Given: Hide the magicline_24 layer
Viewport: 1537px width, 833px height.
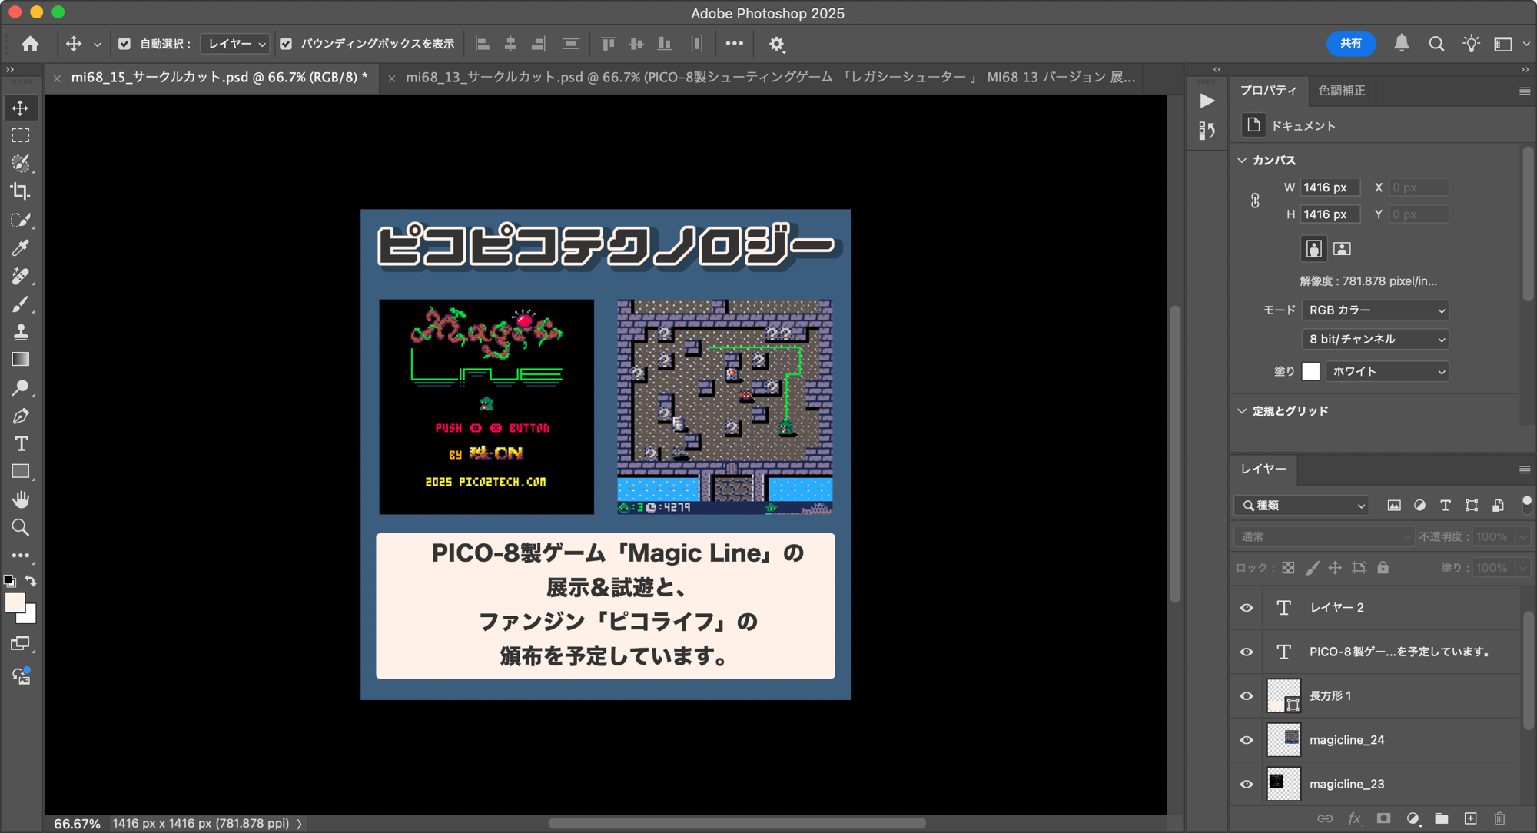Looking at the screenshot, I should [x=1247, y=740].
